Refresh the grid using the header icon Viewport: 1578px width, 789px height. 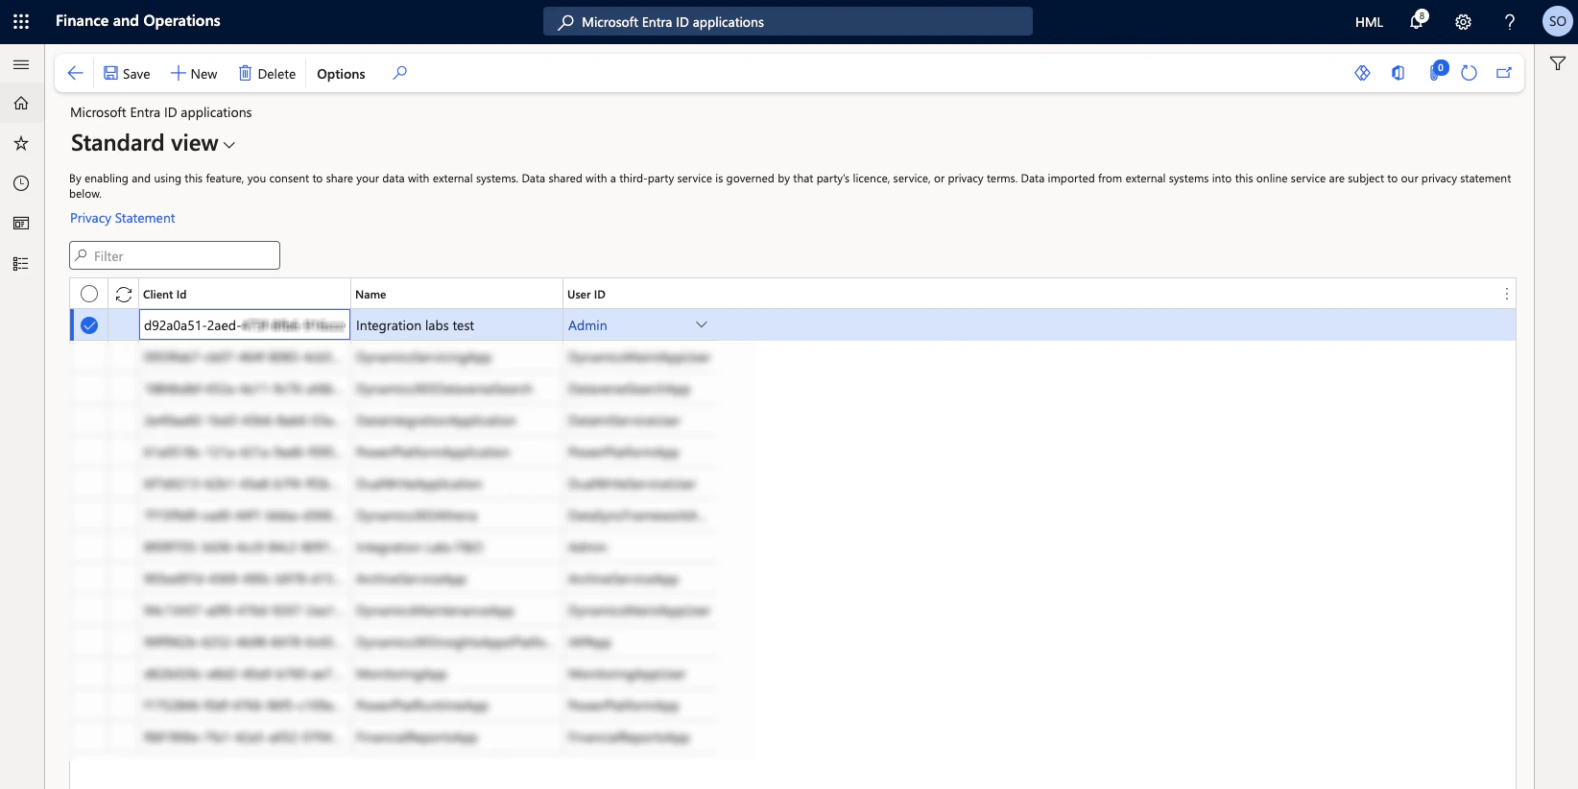click(x=124, y=295)
